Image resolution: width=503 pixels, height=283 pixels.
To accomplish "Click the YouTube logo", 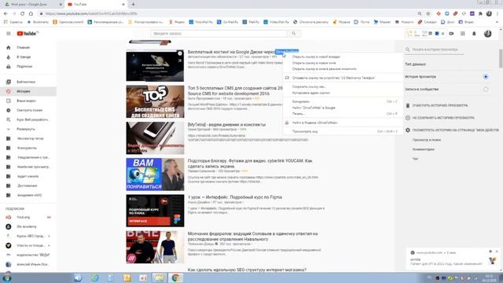I will click(28, 33).
